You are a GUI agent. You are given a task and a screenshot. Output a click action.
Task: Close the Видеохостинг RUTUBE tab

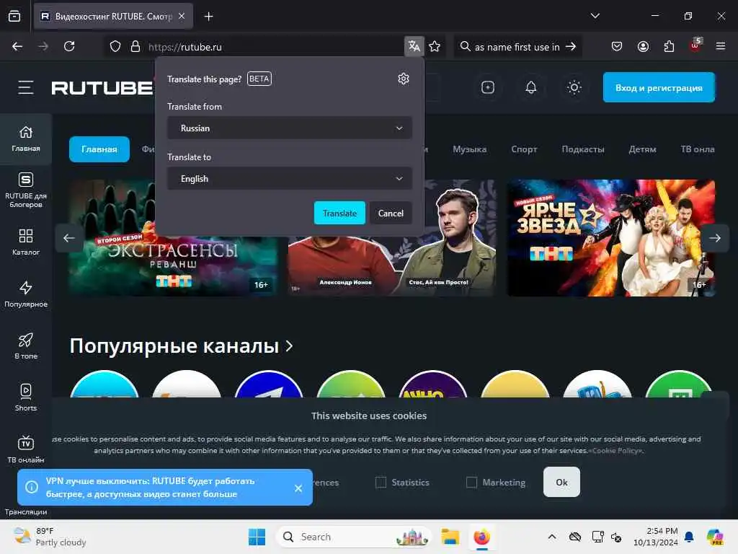coord(182,16)
